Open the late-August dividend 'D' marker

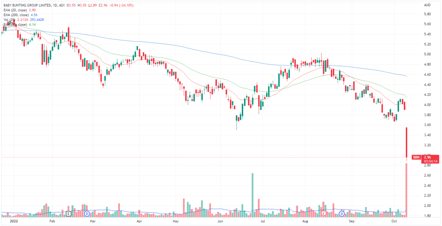(x=342, y=214)
